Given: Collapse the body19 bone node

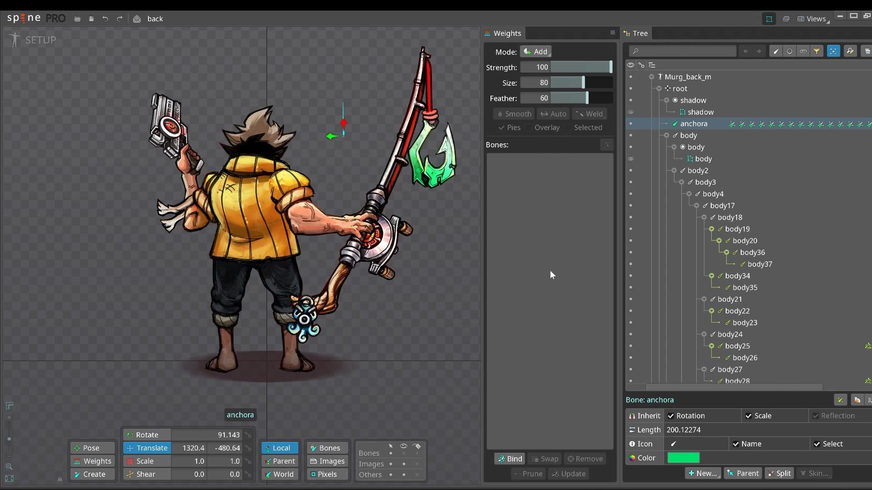Looking at the screenshot, I should tap(712, 229).
